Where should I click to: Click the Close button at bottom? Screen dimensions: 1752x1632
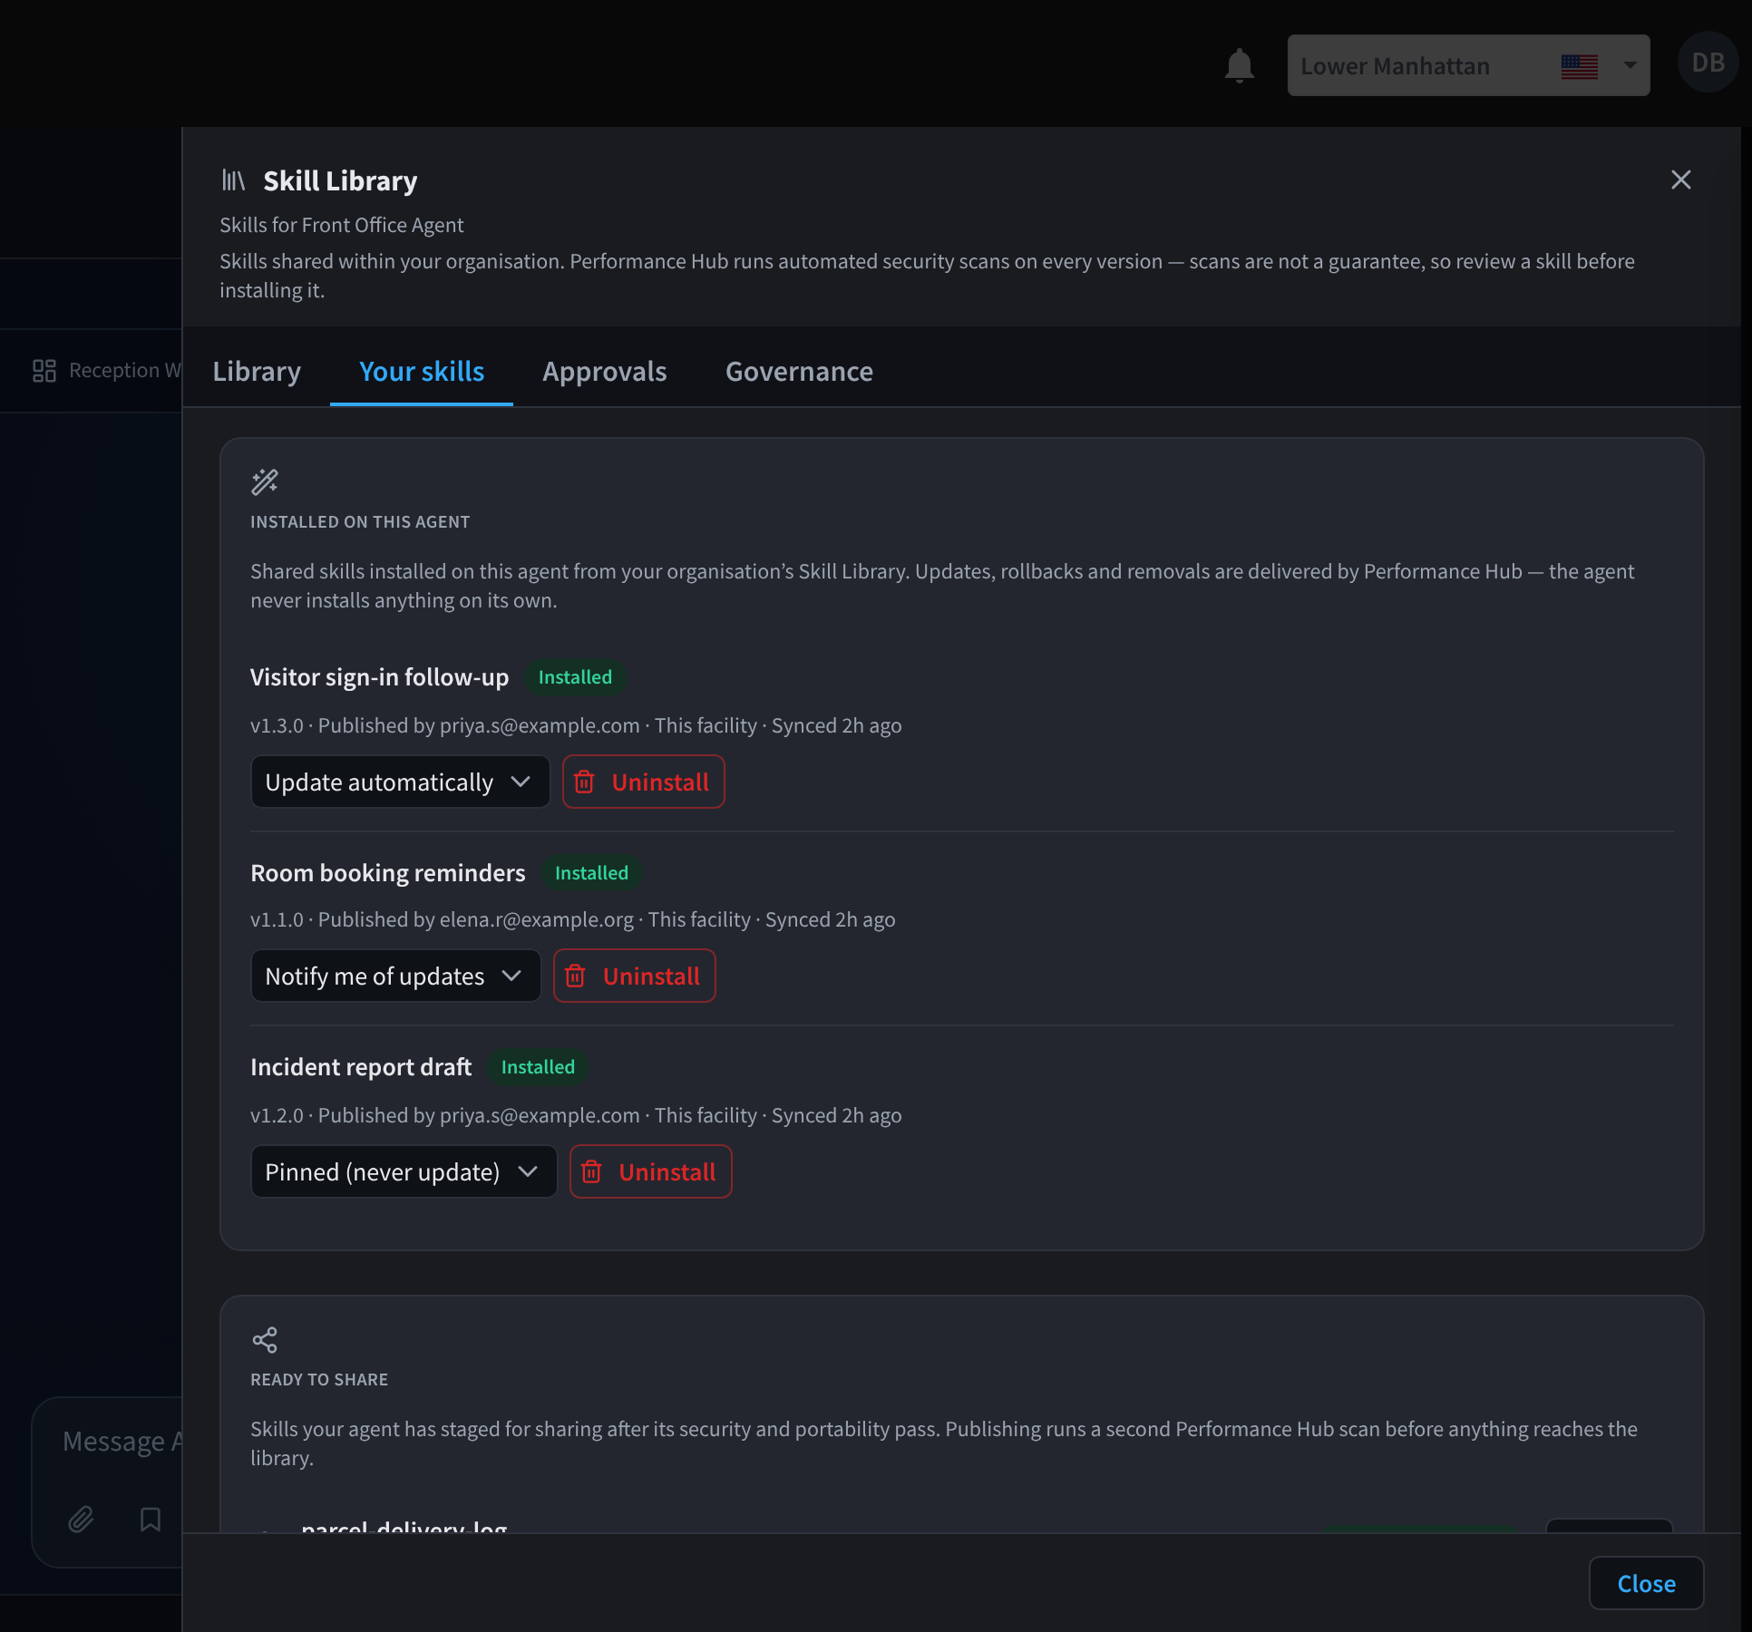click(1646, 1583)
